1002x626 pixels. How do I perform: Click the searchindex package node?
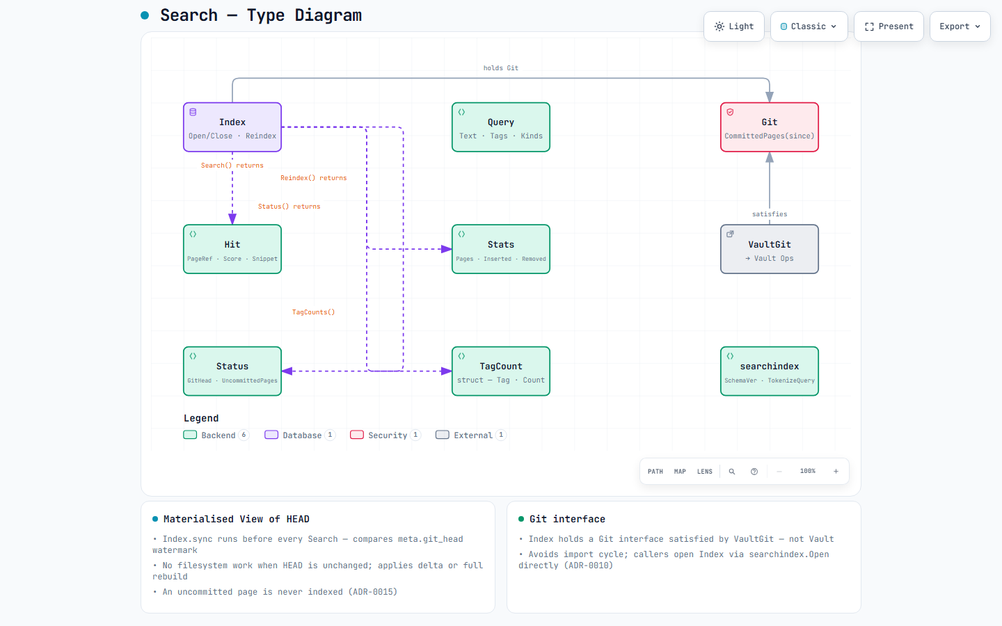click(x=770, y=371)
